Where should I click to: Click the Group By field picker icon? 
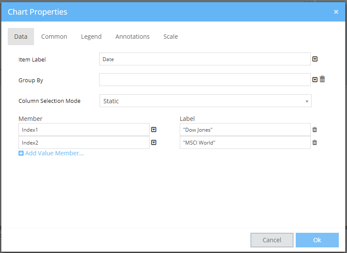point(315,80)
